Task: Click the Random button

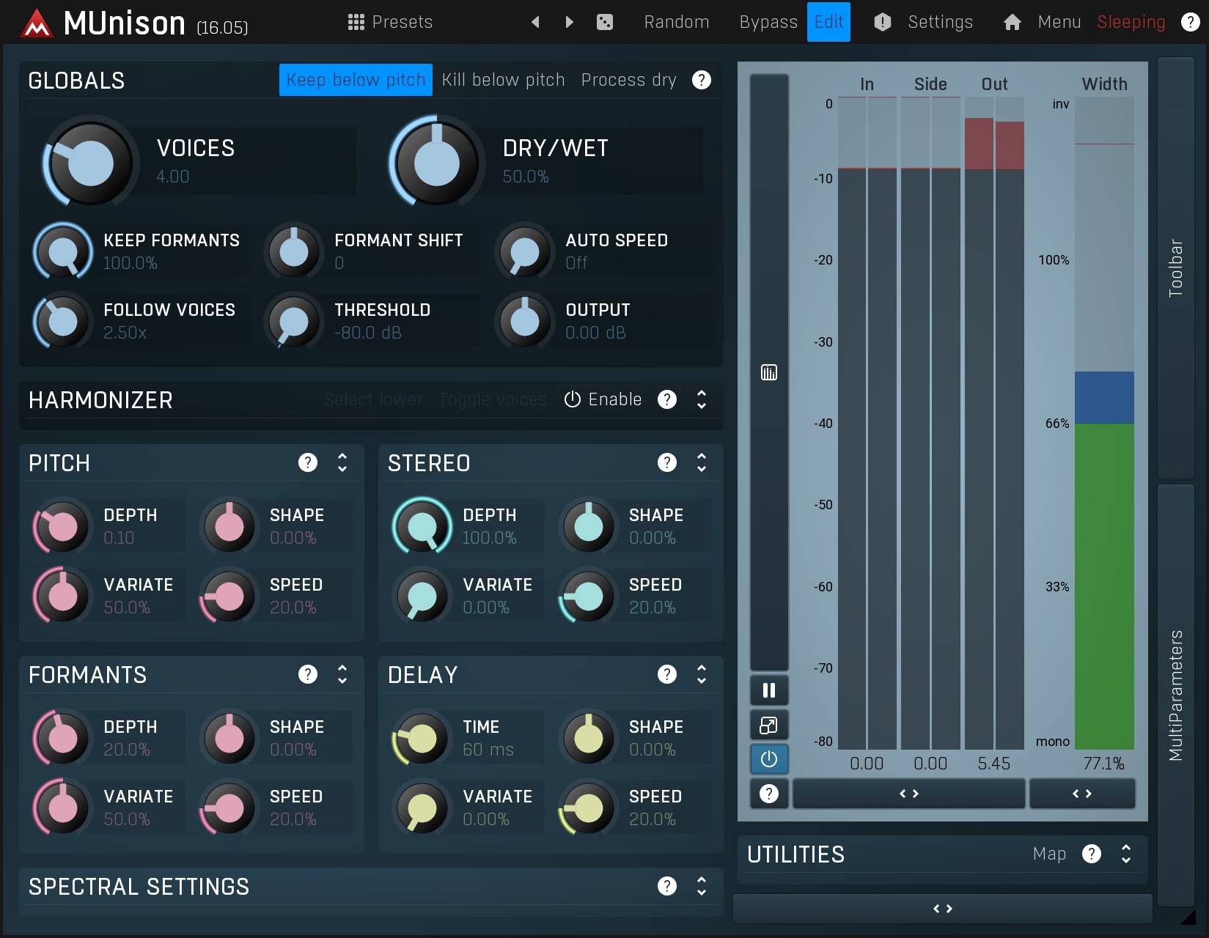Action: (676, 22)
